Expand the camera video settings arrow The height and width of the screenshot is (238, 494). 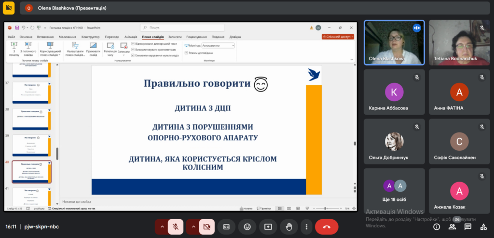tap(193, 226)
